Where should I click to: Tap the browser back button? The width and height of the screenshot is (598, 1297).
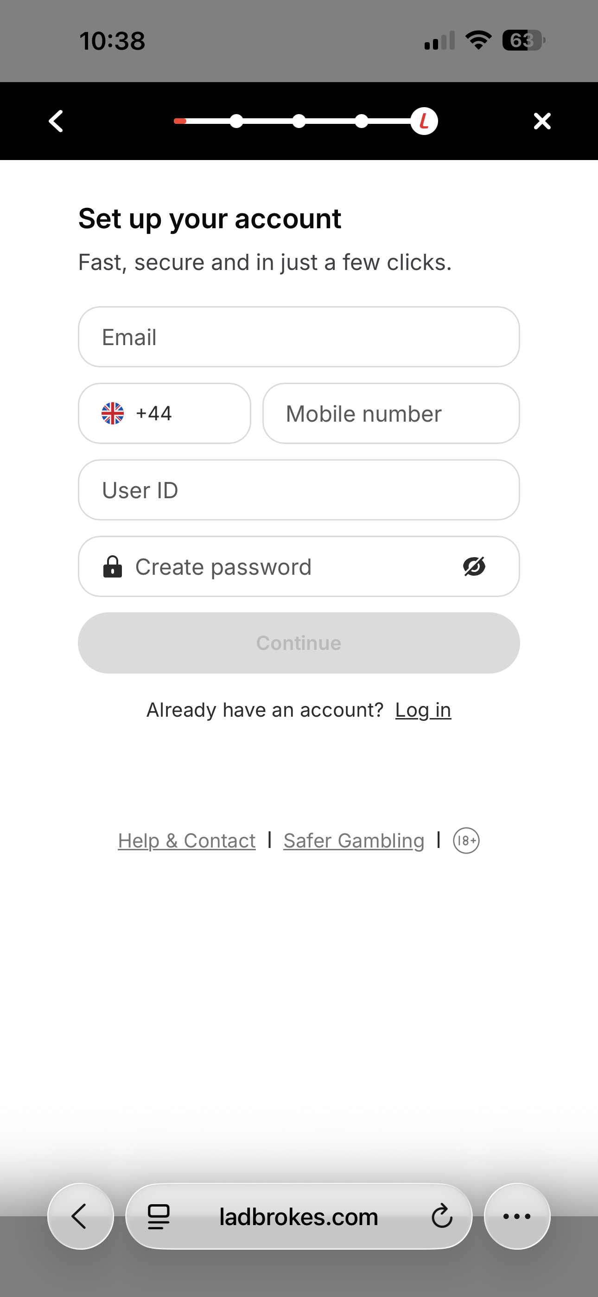tap(81, 1216)
